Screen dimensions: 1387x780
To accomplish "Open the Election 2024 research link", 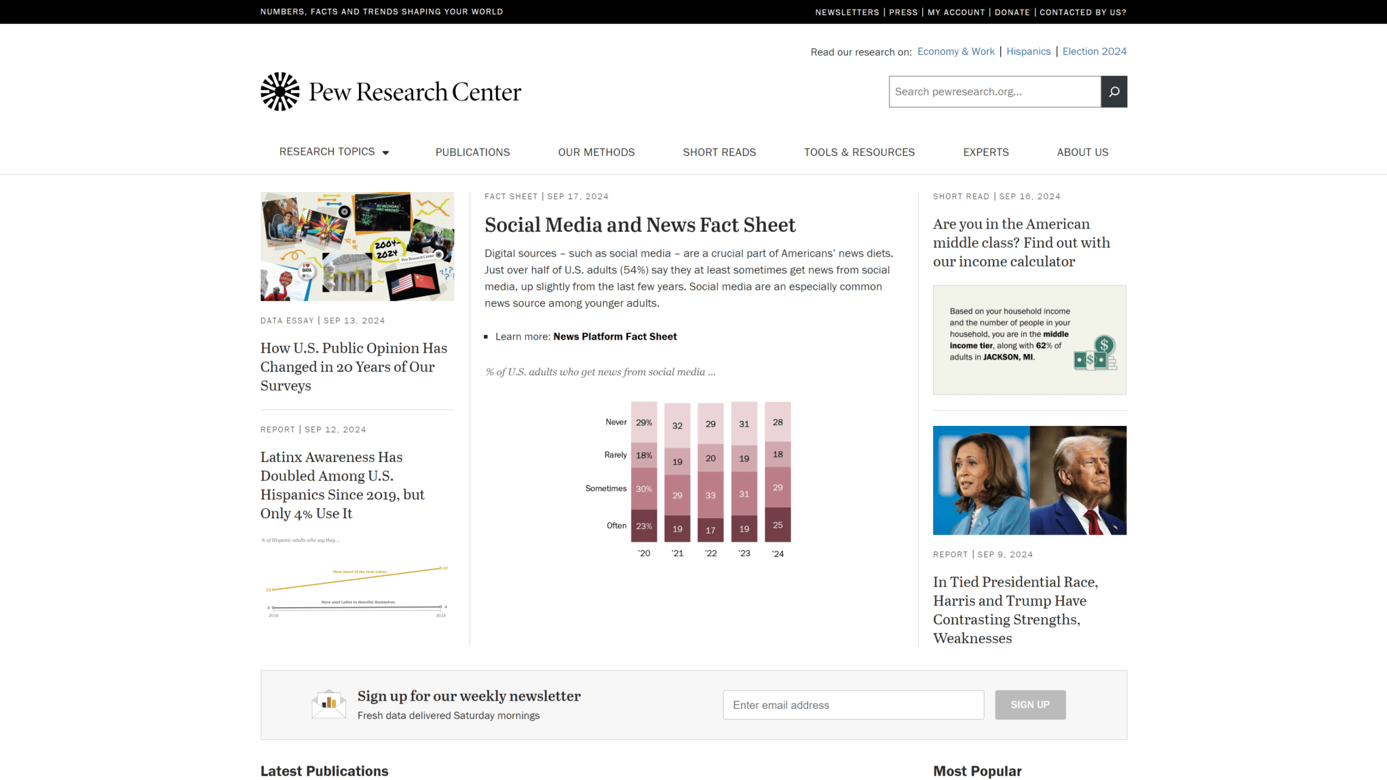I will pos(1094,51).
